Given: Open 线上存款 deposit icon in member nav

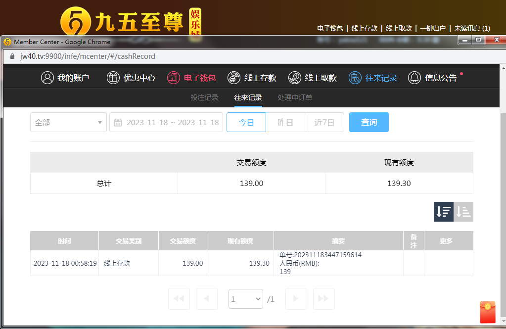Looking at the screenshot, I should [x=234, y=78].
